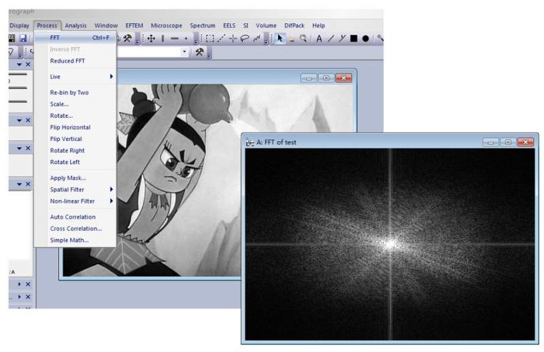544x352 pixels.
Task: Select the dashed rectangle ROI tool
Action: point(210,39)
